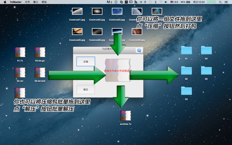Click the 周日10:04 clock

click(x=199, y=2)
